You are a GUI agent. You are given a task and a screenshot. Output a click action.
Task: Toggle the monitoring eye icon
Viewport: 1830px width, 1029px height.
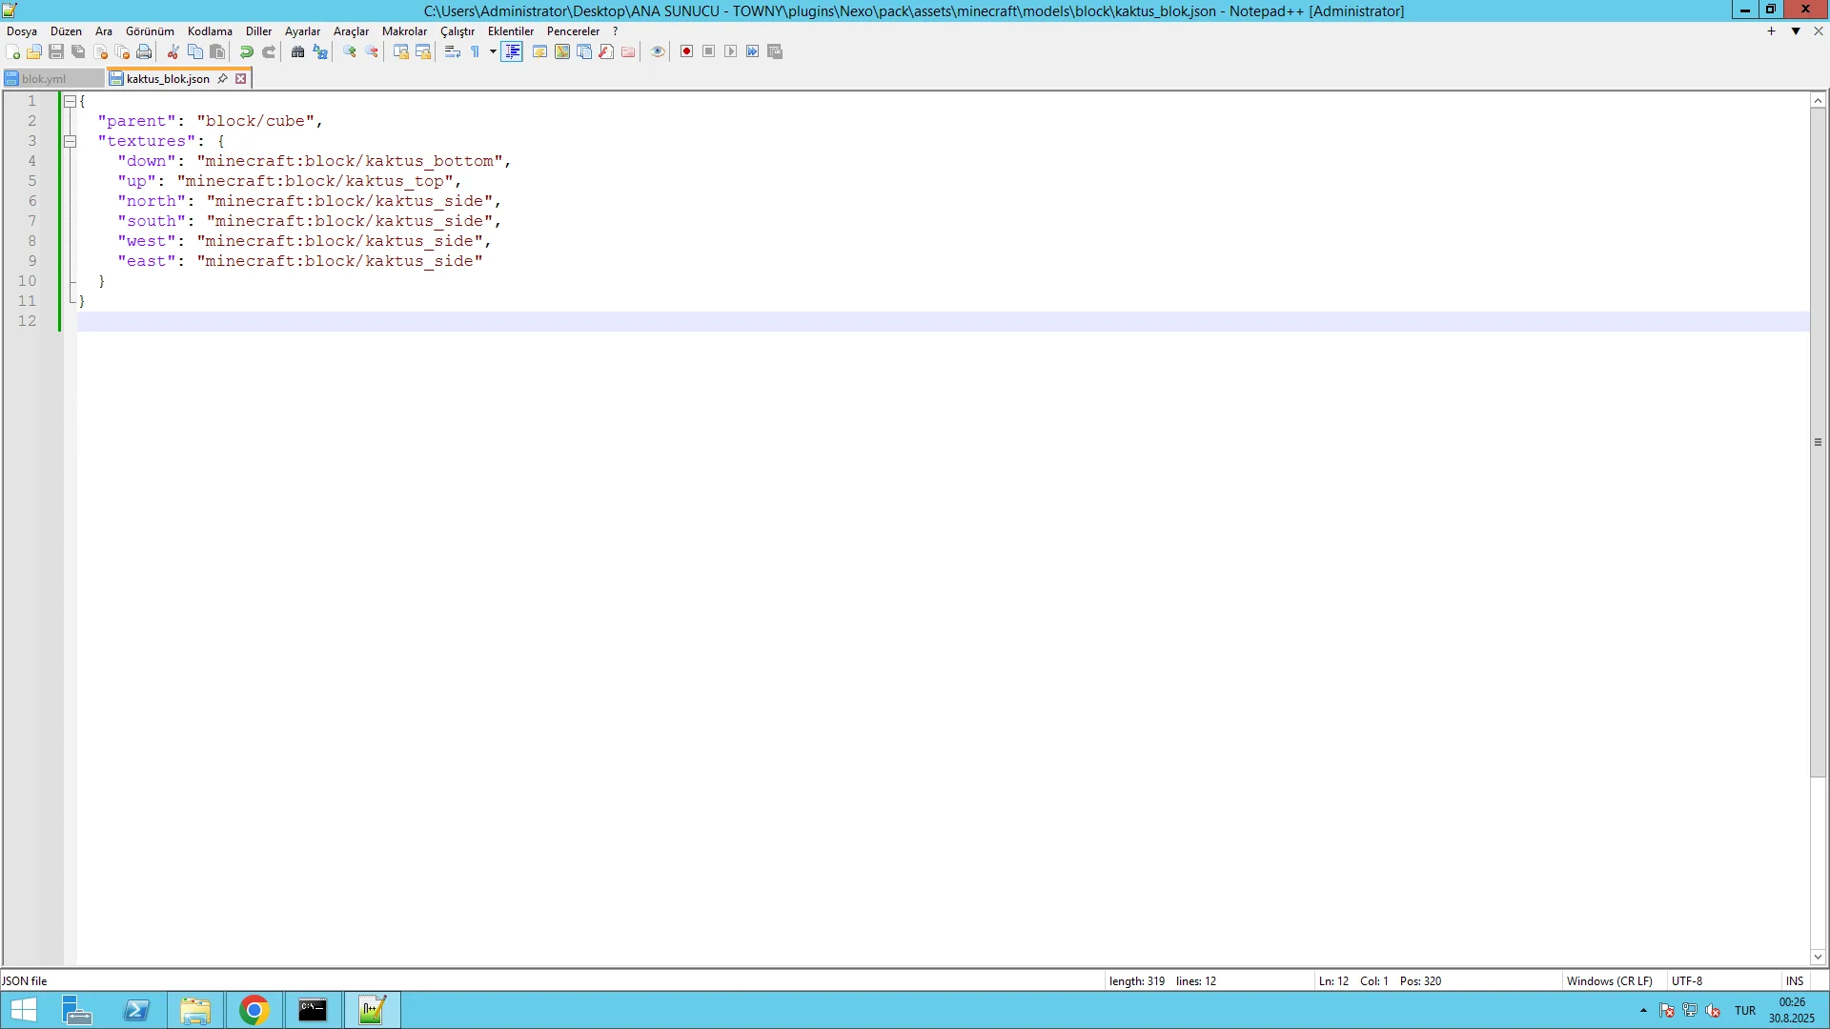pos(658,51)
